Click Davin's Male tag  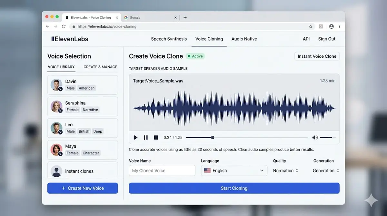[x=71, y=88]
